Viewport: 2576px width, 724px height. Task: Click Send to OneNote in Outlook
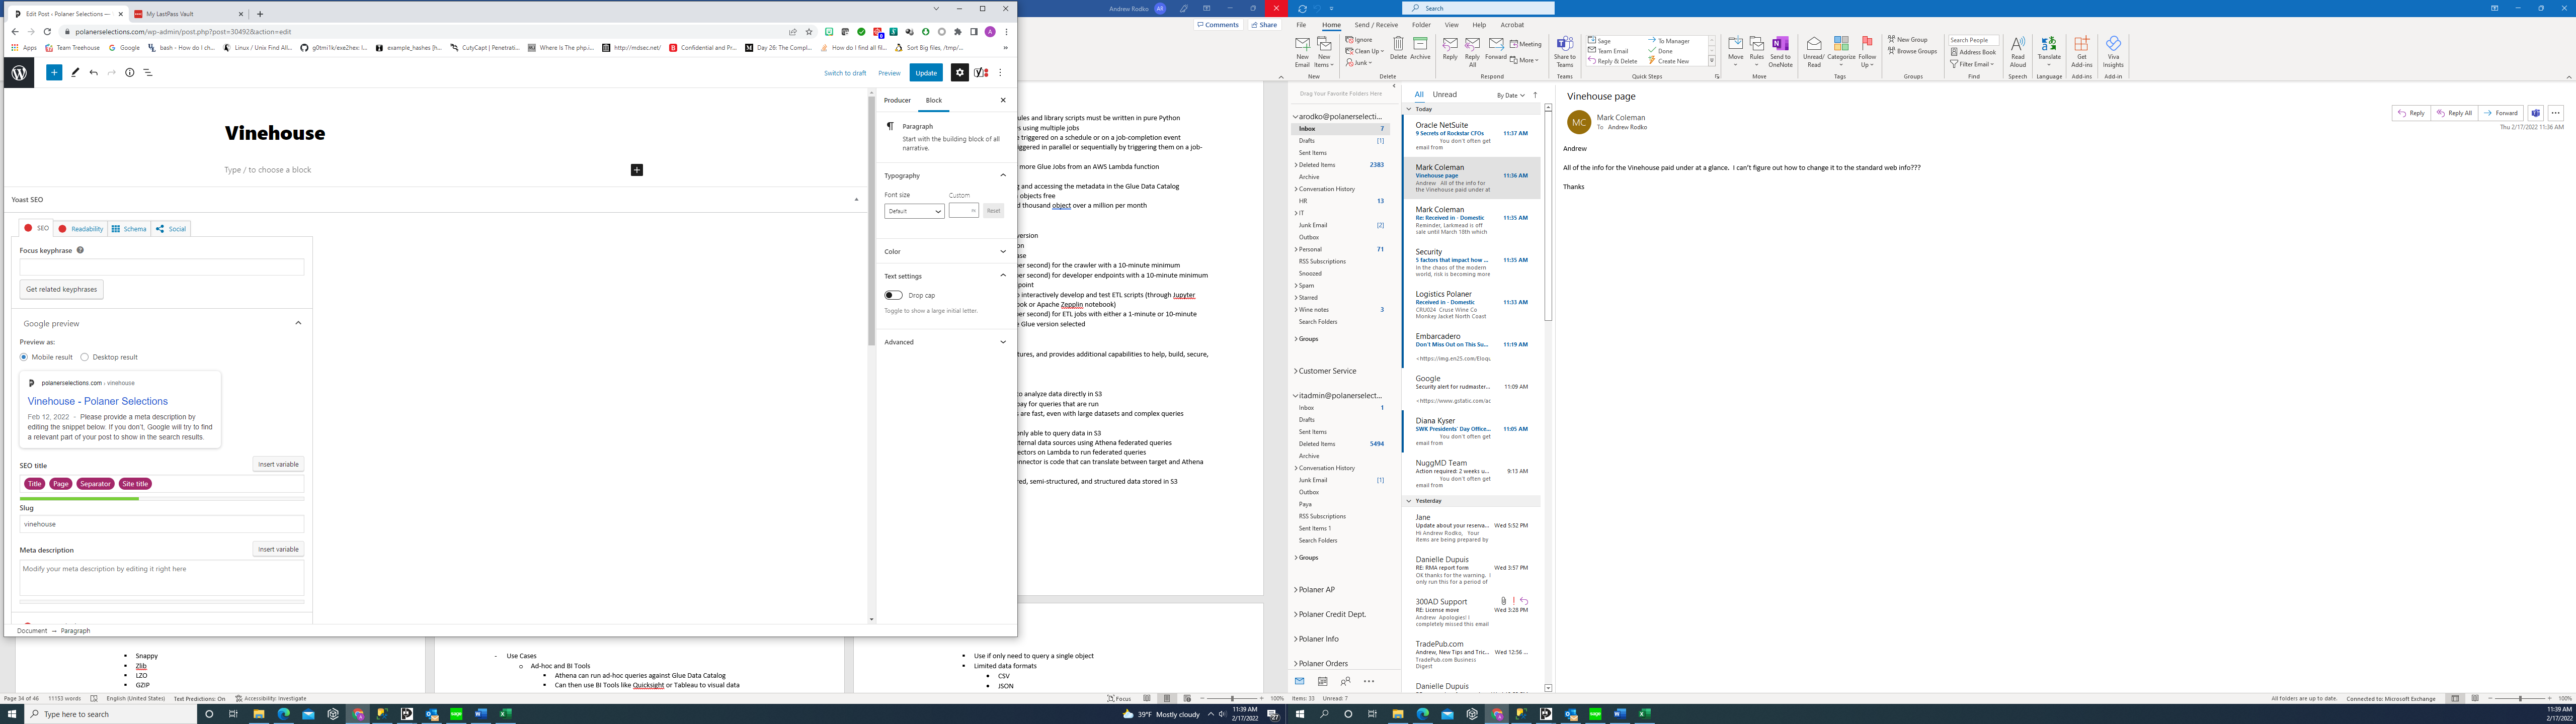[x=1780, y=52]
